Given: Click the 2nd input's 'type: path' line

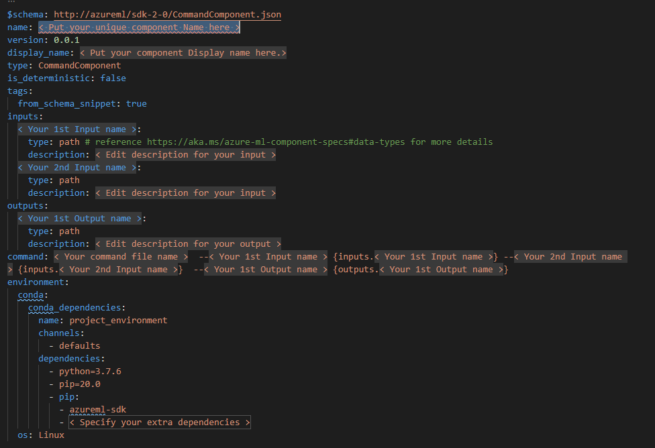Looking at the screenshot, I should point(54,180).
